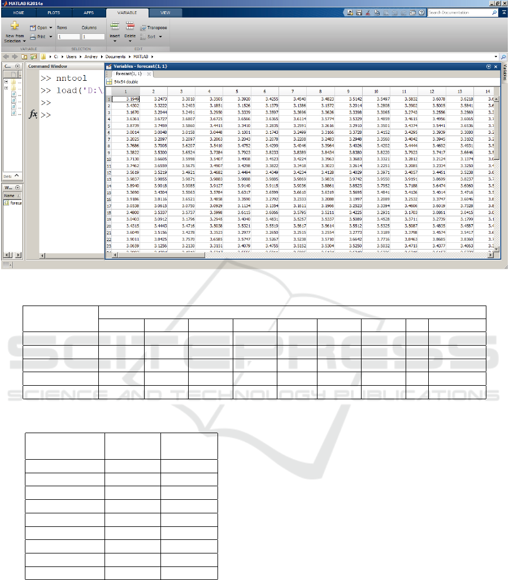The image size is (509, 580).
Task: Switch to the APPS tab
Action: (89, 12)
